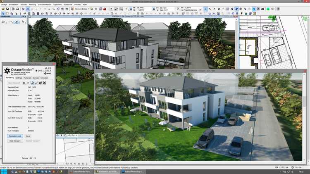The image size is (310, 174).
Task: Click the rightmost icon of the top toolbar
Action: click(x=278, y=9)
